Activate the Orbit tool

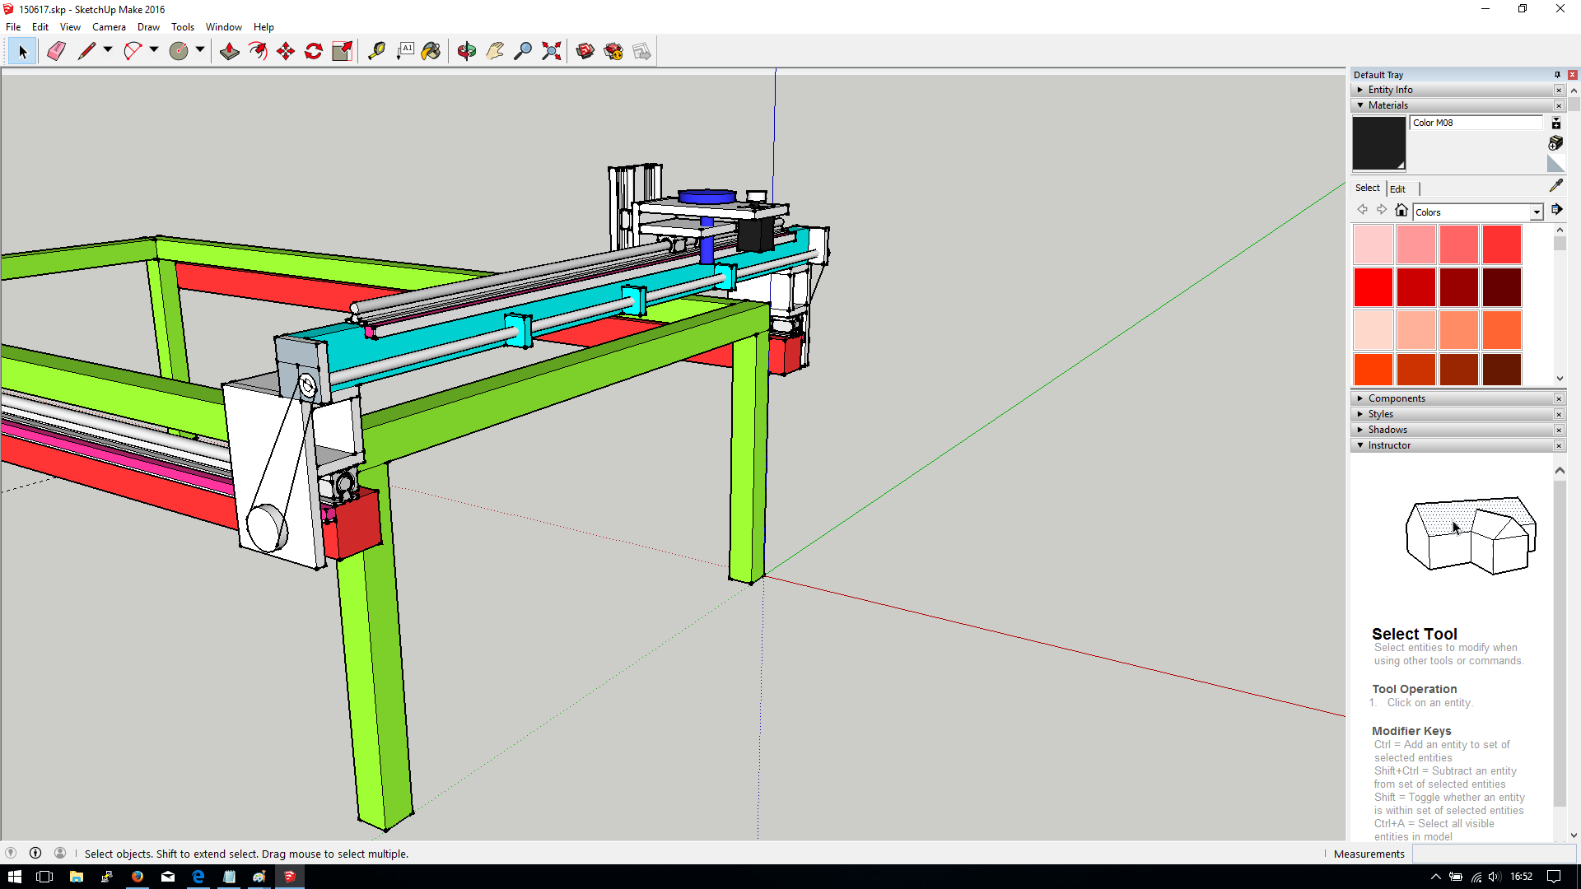click(467, 51)
